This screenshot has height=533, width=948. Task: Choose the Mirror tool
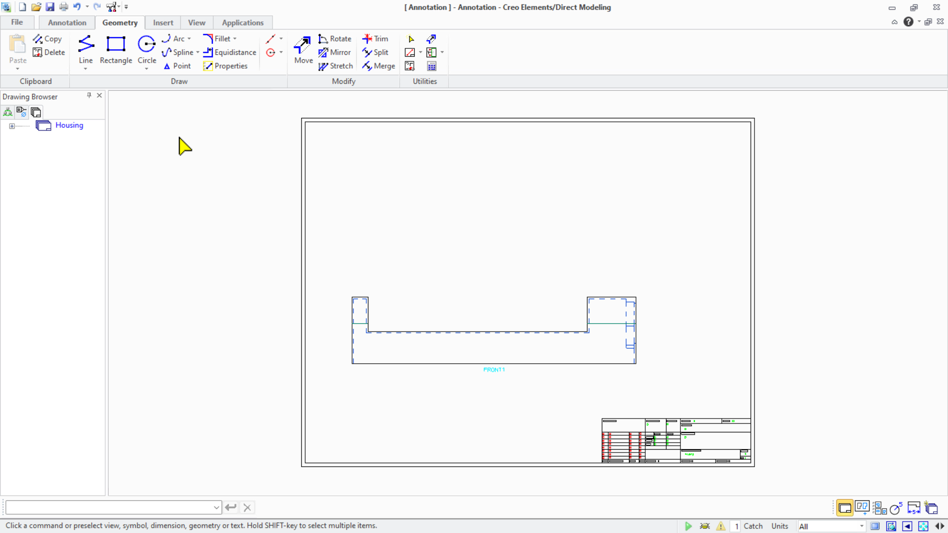335,52
